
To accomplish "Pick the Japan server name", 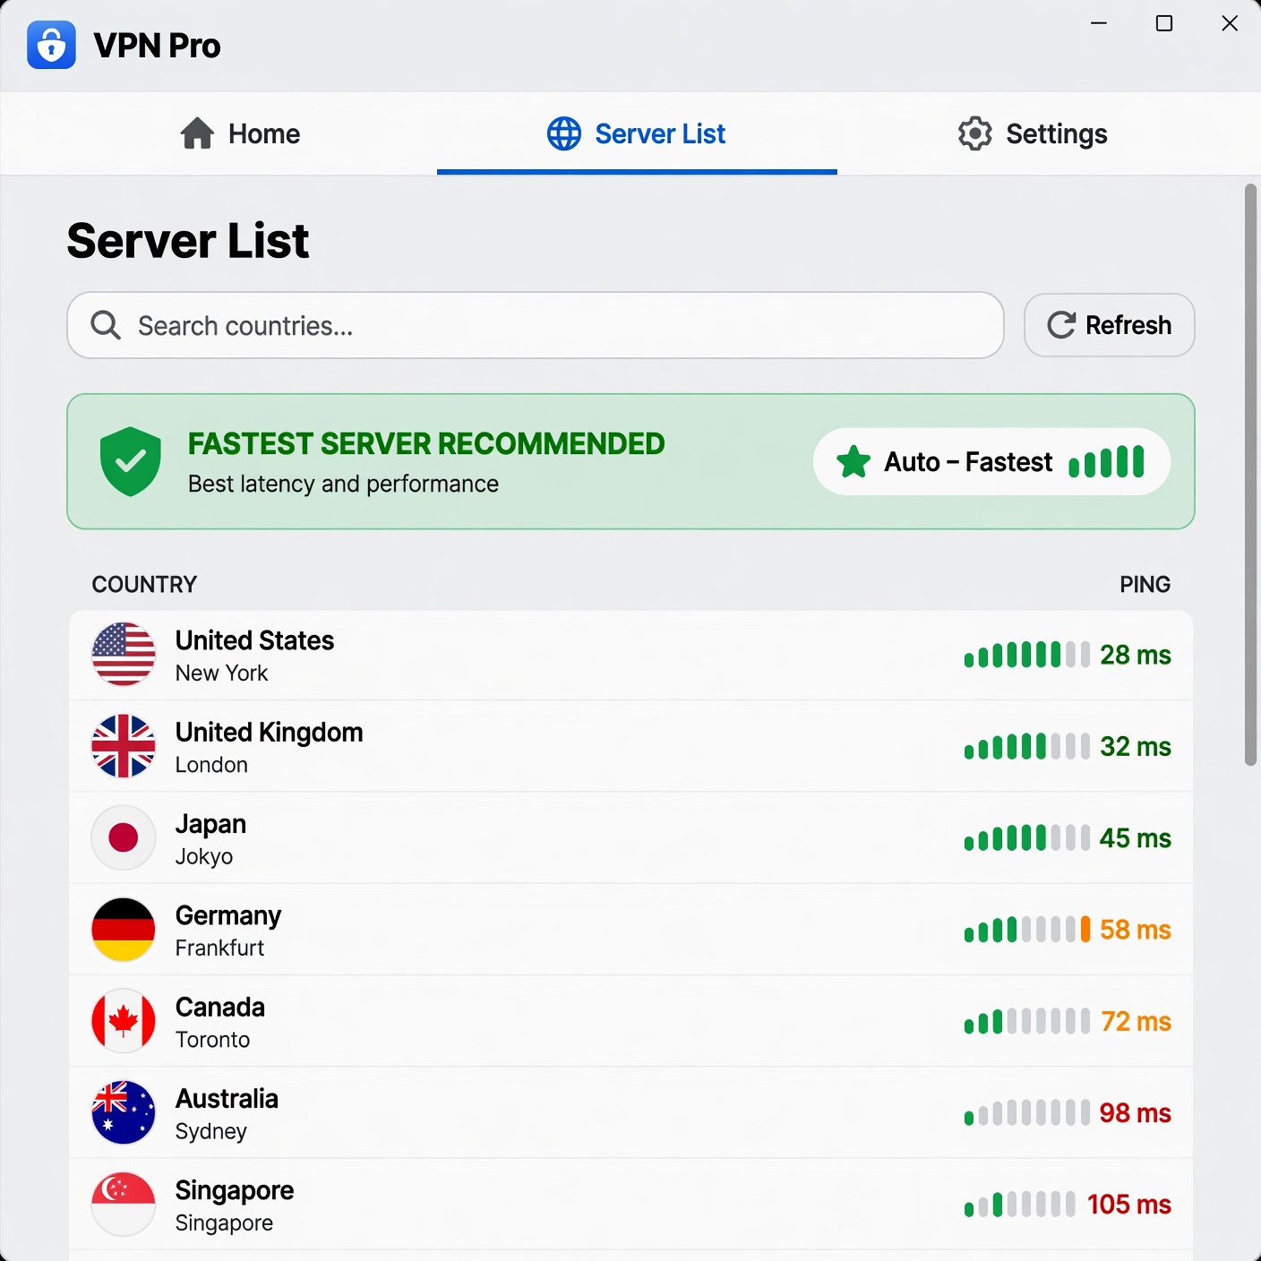I will click(x=210, y=825).
